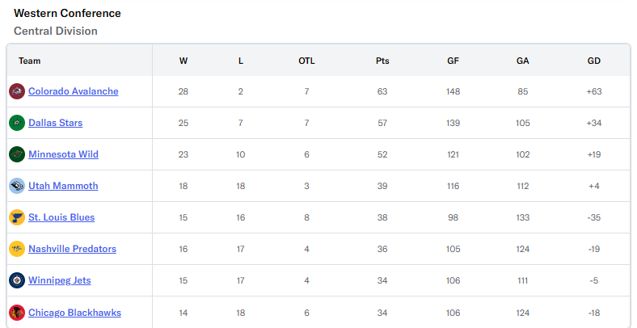The width and height of the screenshot is (637, 328).
Task: Go to the Minnesota Wild team page
Action: [x=63, y=154]
